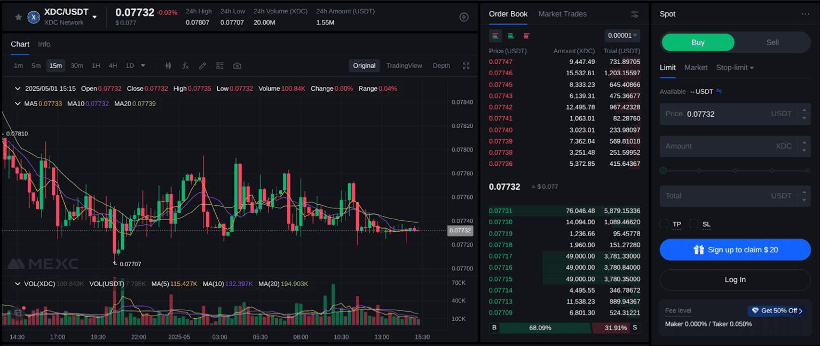Viewport: 820px width, 346px height.
Task: Open the Info tab next to Chart
Action: point(44,44)
